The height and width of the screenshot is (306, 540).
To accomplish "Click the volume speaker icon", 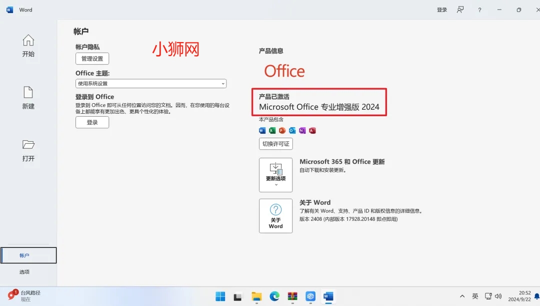I will (x=498, y=296).
